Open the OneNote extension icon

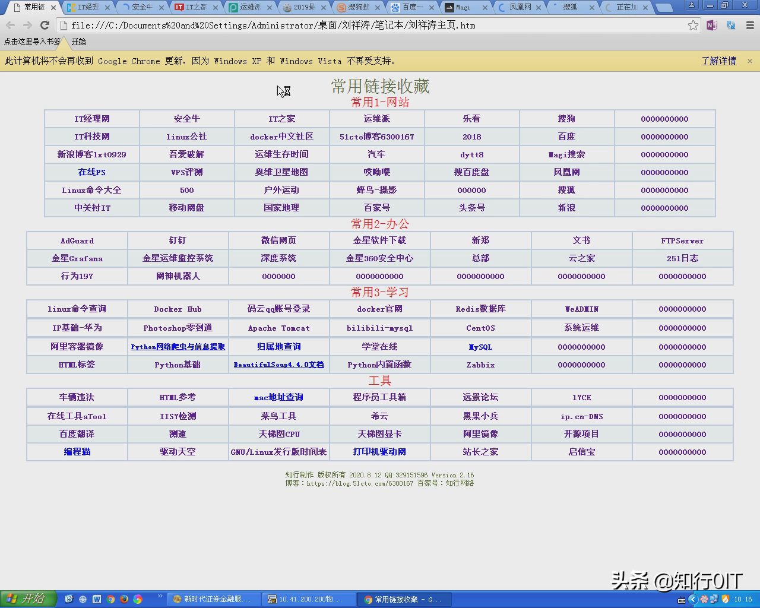[x=712, y=26]
